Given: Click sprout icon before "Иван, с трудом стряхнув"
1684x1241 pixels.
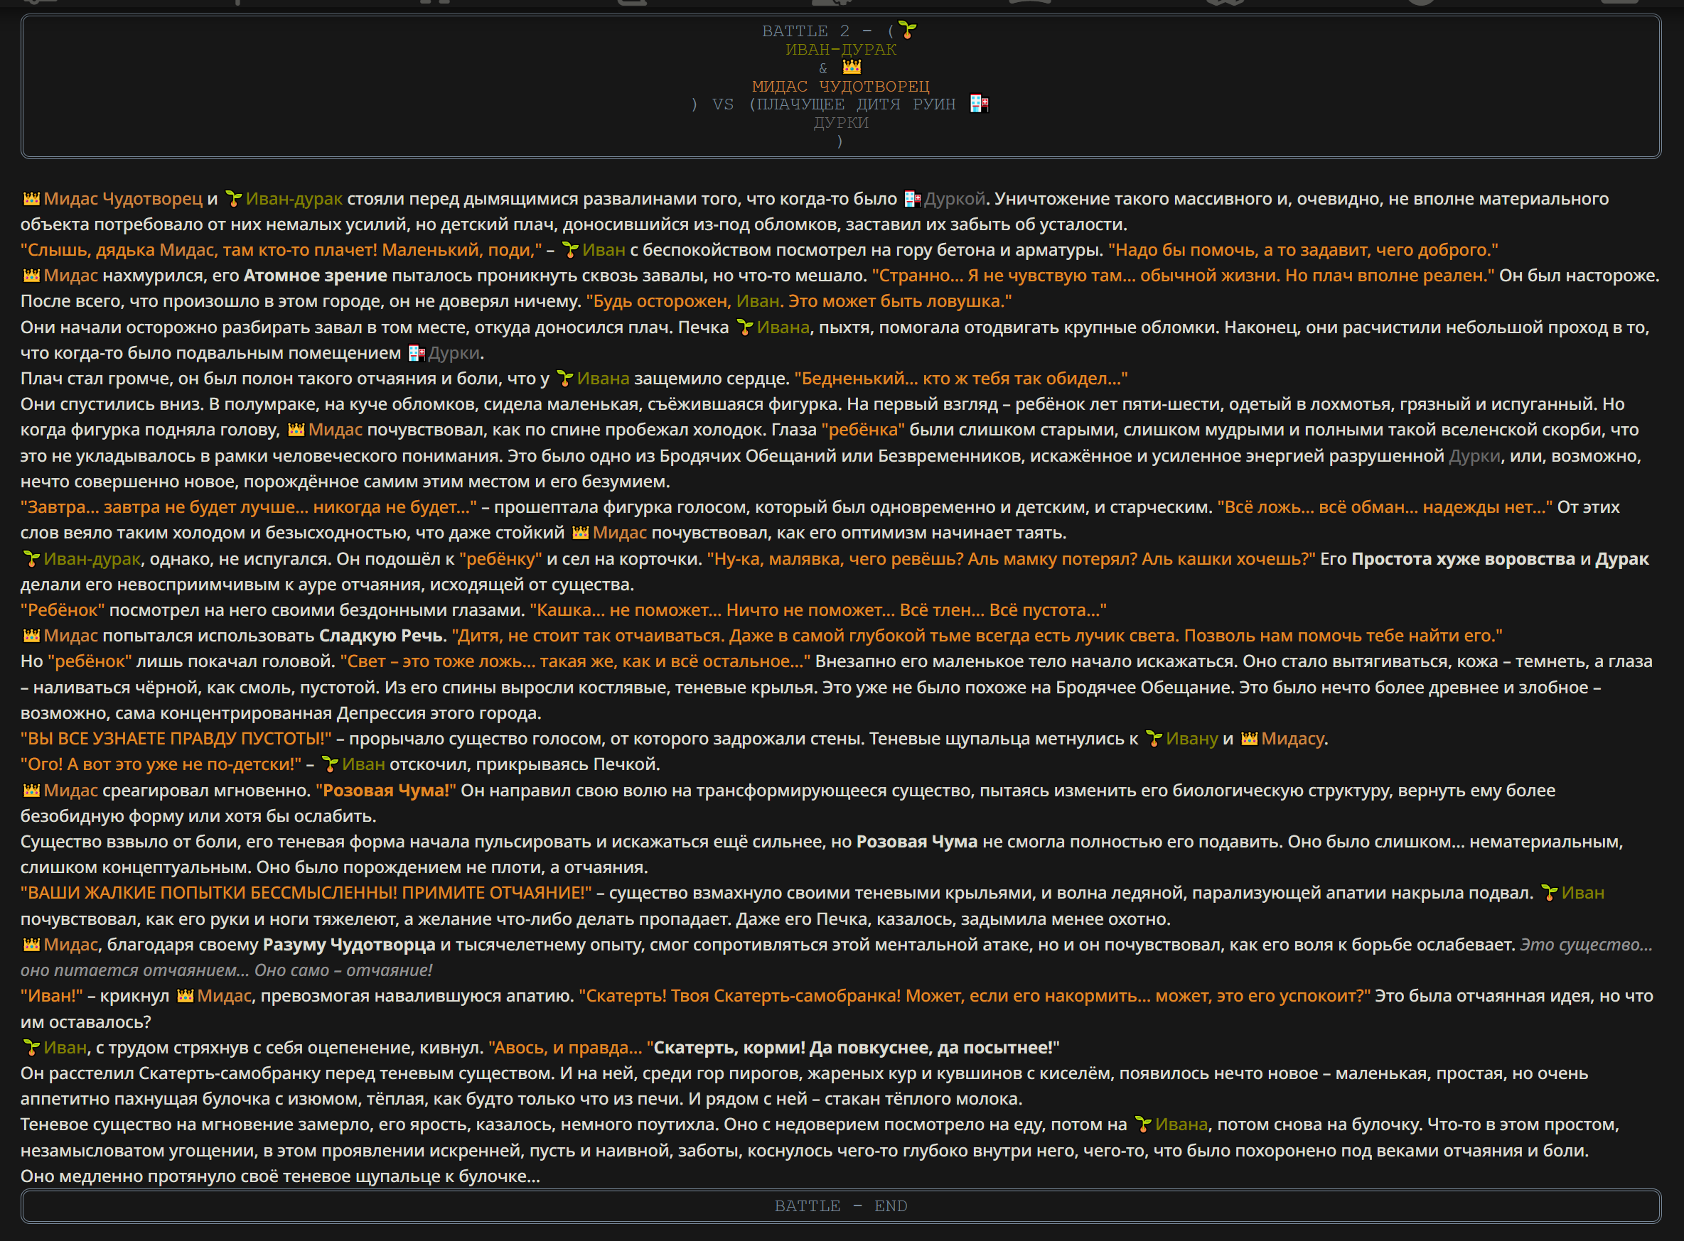Looking at the screenshot, I should [x=31, y=1046].
